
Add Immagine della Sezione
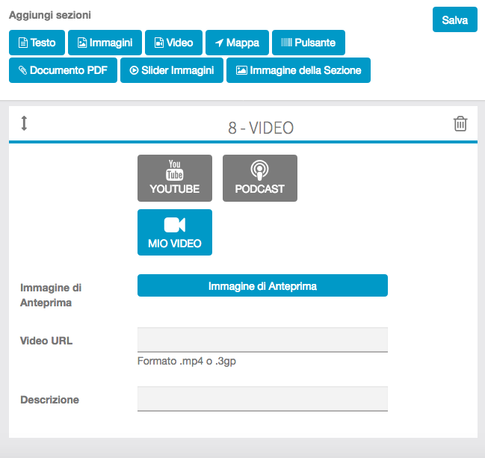tap(298, 70)
